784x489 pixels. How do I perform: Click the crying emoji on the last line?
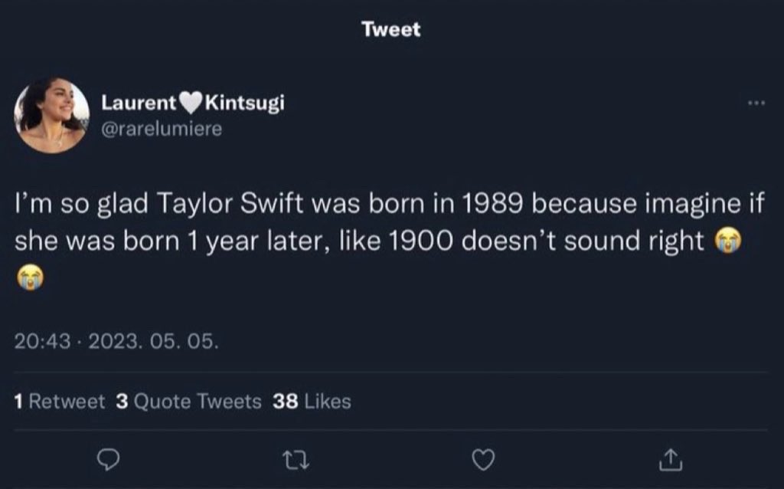click(28, 277)
